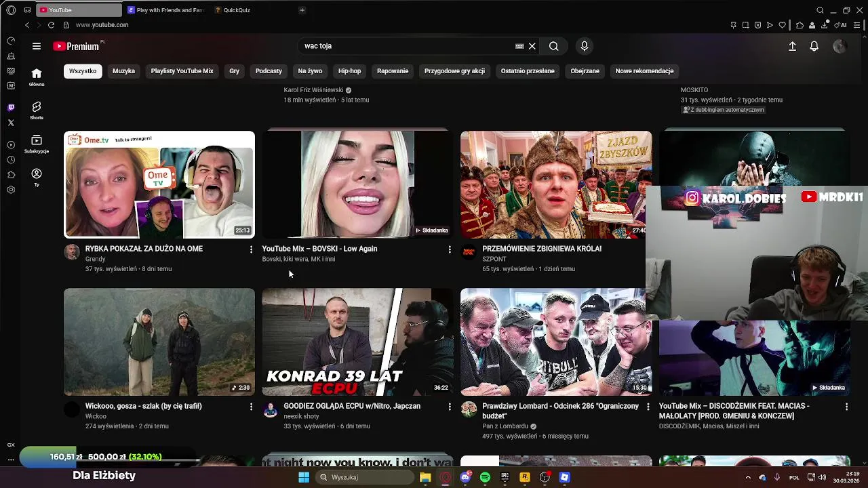
Task: Open options for Prawdziwy Lombard video
Action: click(x=648, y=407)
